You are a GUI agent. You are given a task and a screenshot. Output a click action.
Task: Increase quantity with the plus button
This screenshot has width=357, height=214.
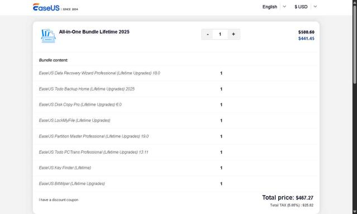tap(234, 34)
